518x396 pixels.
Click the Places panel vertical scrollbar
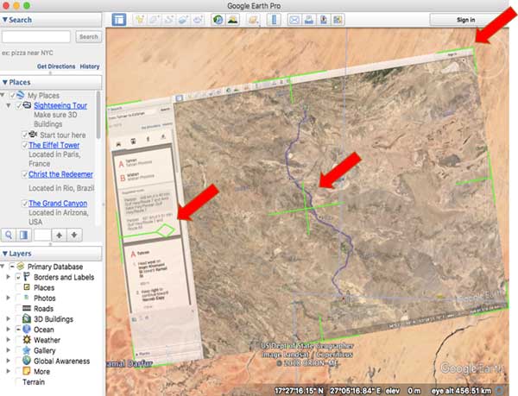tap(98, 115)
